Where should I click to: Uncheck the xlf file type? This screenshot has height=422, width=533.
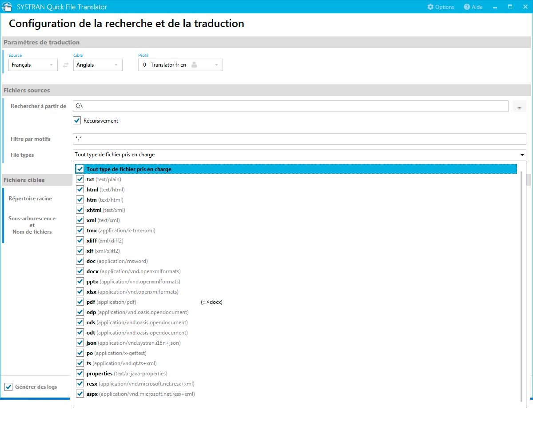80,251
